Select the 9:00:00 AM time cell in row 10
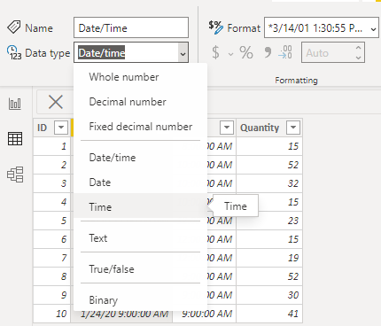381x326 pixels. point(205,314)
